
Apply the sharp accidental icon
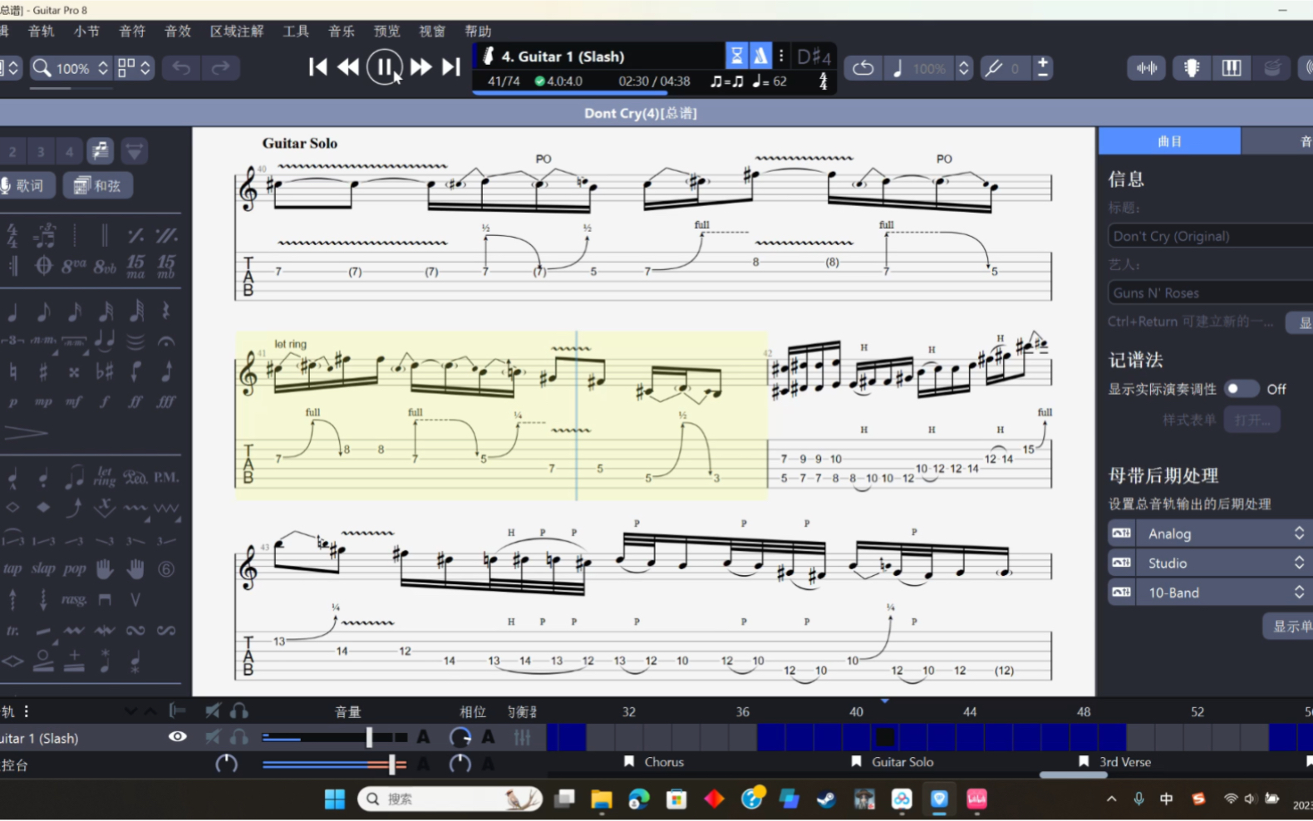click(43, 371)
